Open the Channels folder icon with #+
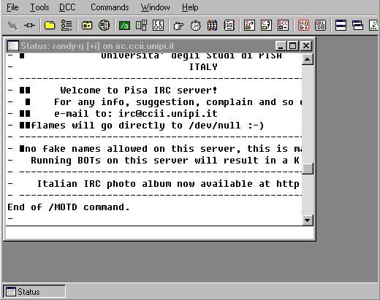The image size is (380, 300). click(87, 26)
